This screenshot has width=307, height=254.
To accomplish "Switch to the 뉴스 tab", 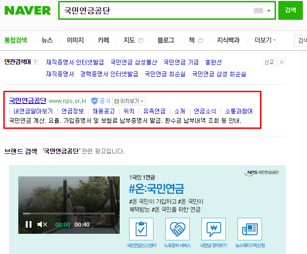I will point(47,40).
